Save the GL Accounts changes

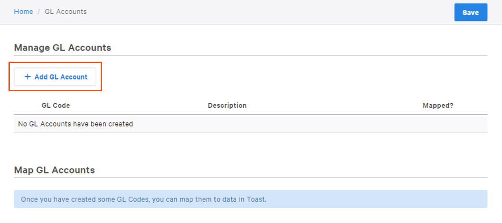pos(471,13)
